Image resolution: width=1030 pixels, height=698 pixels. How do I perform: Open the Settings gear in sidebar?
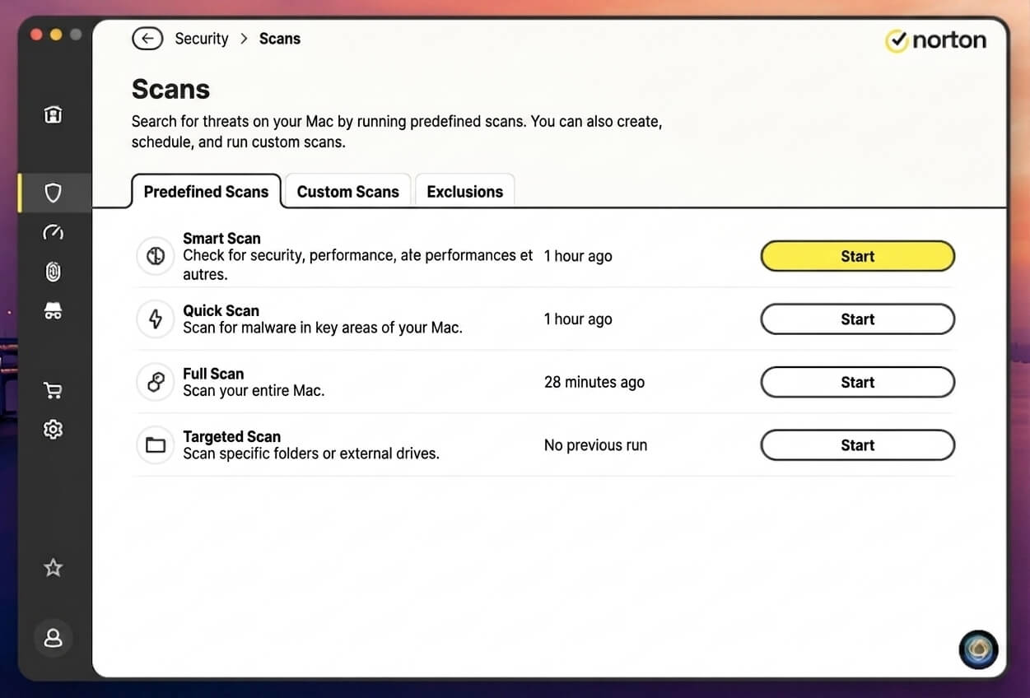pos(53,429)
